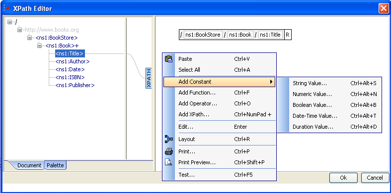Collapse the ns1:BookStore node
The height and width of the screenshot is (193, 391).
[x=29, y=38]
